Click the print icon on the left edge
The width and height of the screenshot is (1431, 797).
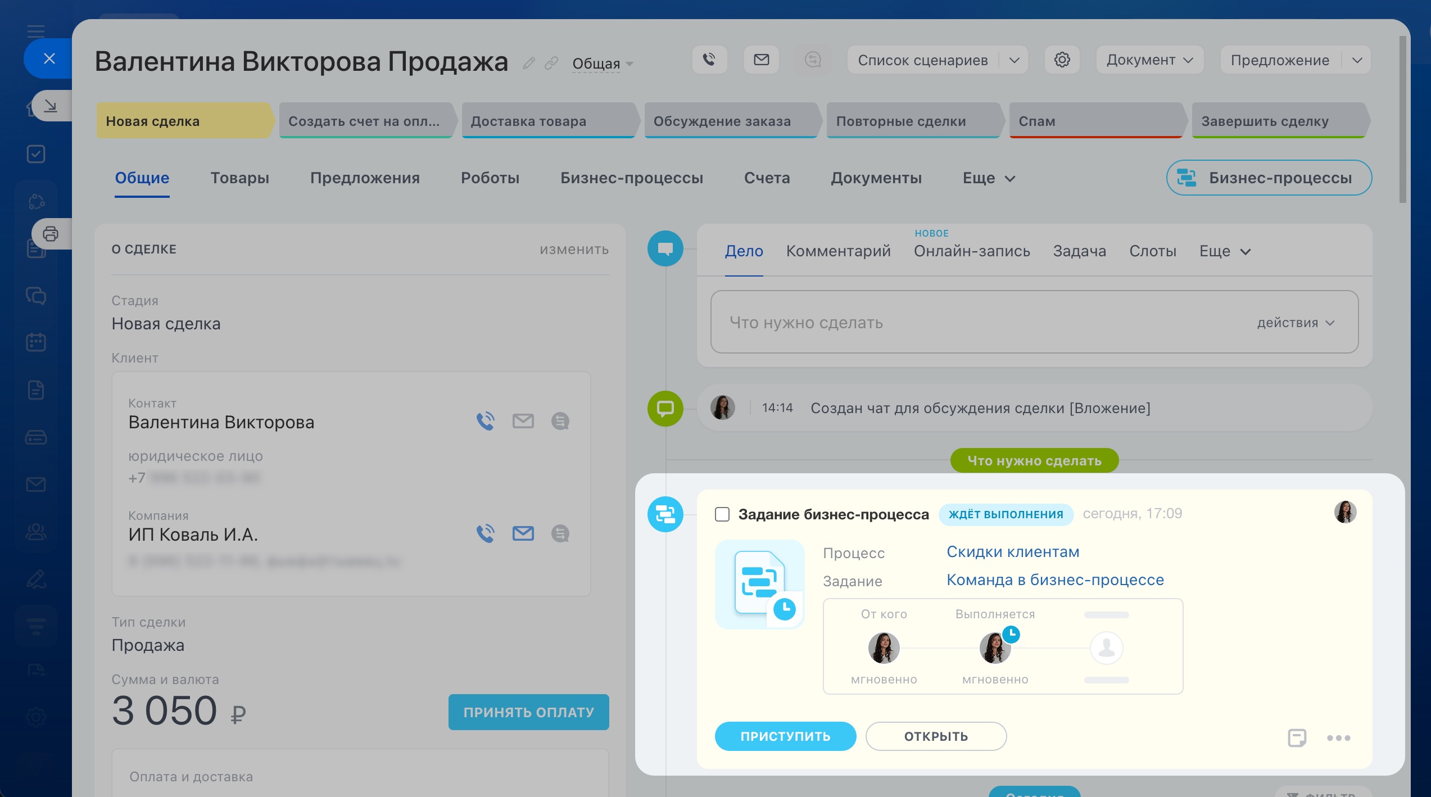51,234
